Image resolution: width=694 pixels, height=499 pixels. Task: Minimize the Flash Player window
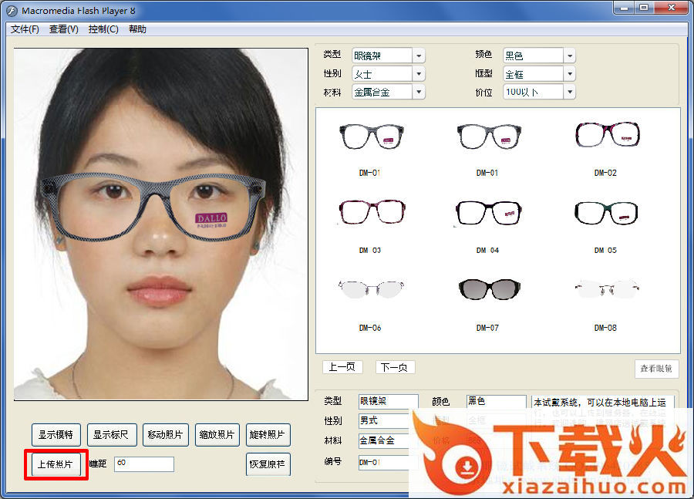coord(624,8)
